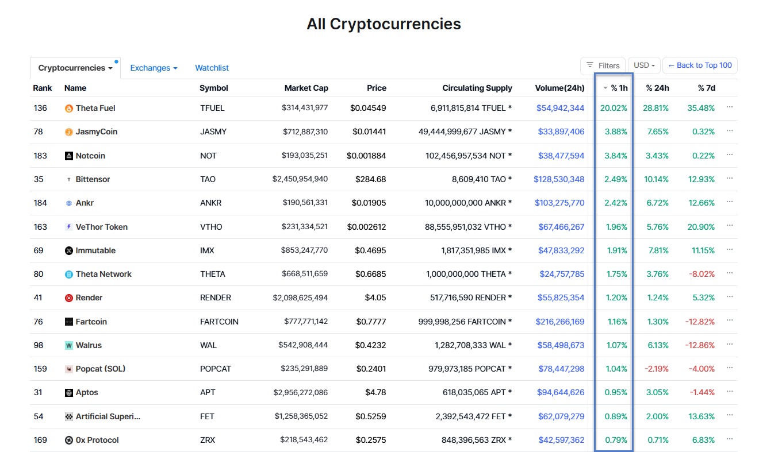Open the USD currency selector

(x=644, y=65)
